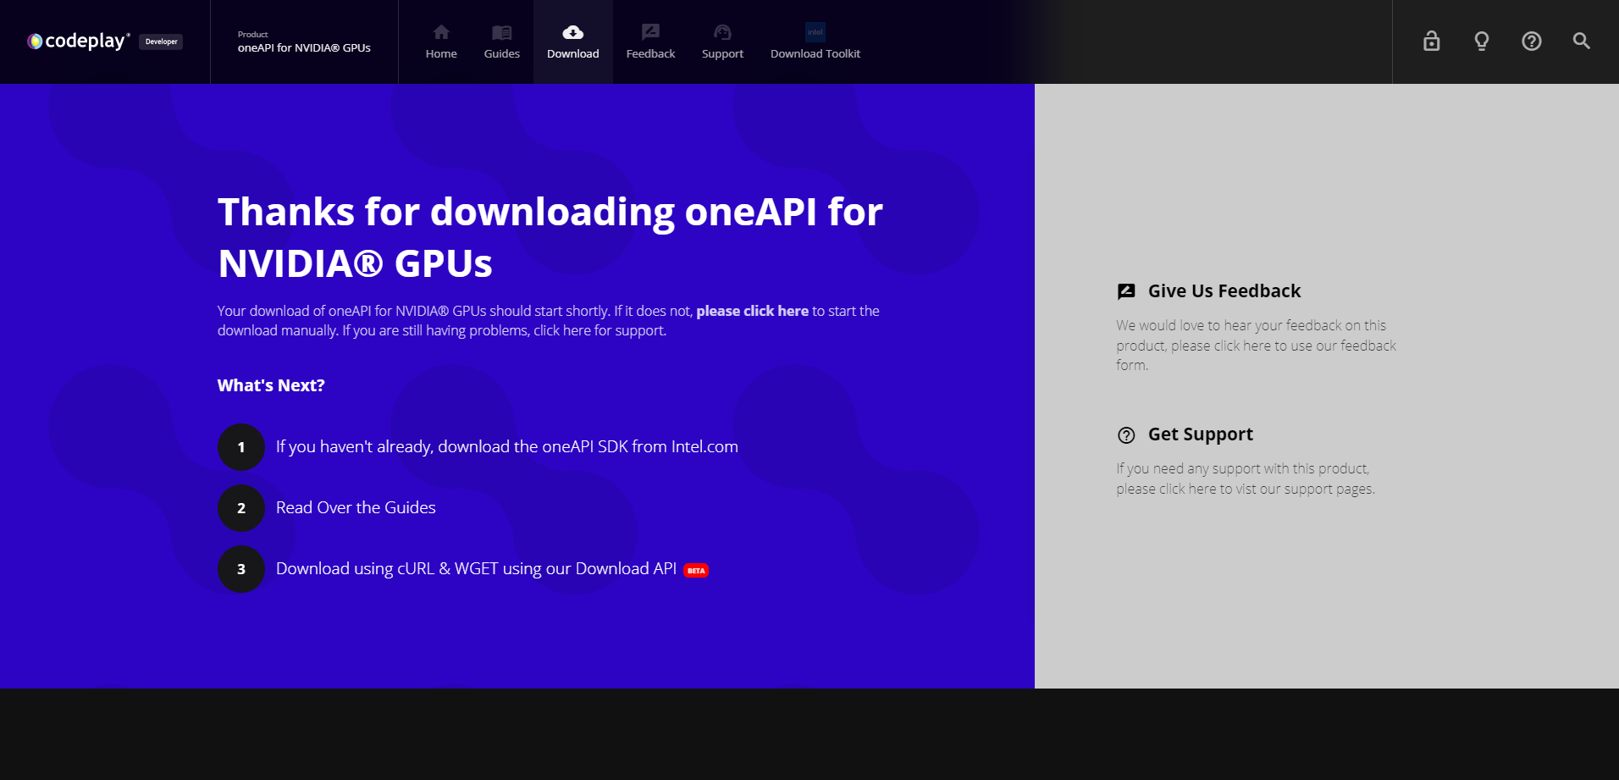1619x780 pixels.
Task: Open search with the magnifier icon
Action: click(x=1582, y=41)
